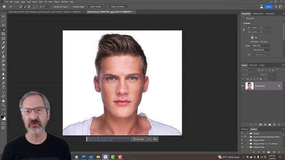Click the Generate button
This screenshot has width=285, height=160.
(138, 139)
